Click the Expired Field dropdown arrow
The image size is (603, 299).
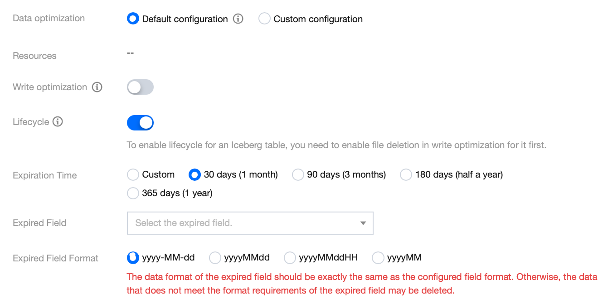(x=363, y=223)
